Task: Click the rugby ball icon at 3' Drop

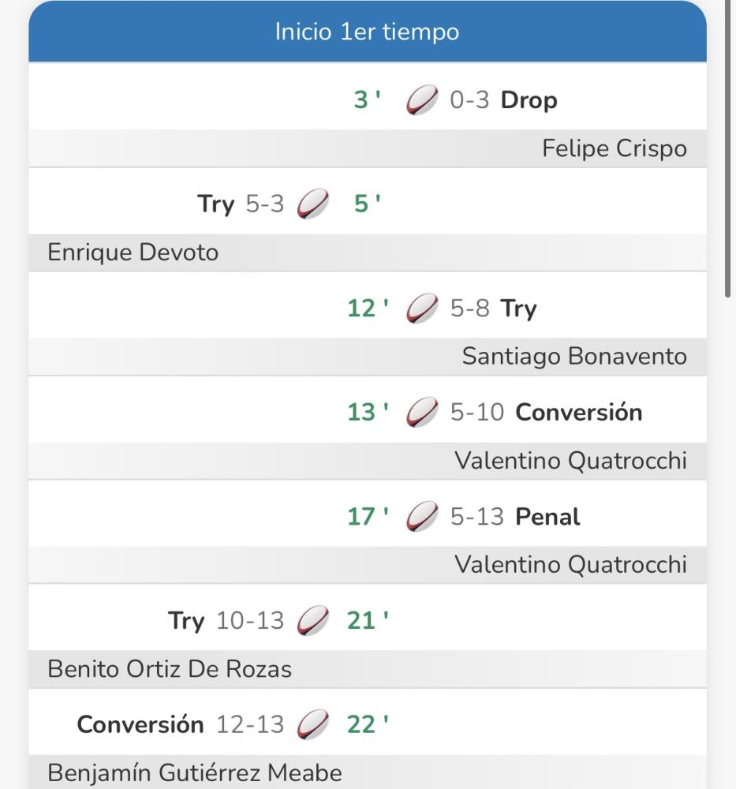Action: click(422, 99)
